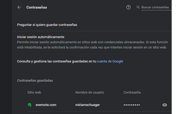This screenshot has height=114, width=181.
Task: Open the cuenta de Google link
Action: click(110, 61)
